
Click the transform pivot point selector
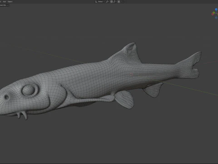coord(108,2)
